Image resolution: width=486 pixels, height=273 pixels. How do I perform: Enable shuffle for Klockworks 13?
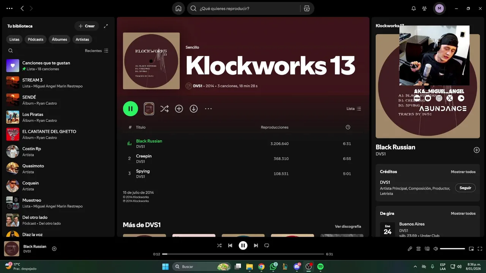(x=164, y=109)
